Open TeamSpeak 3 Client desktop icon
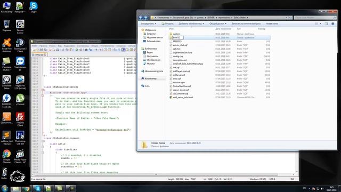 tap(20, 45)
